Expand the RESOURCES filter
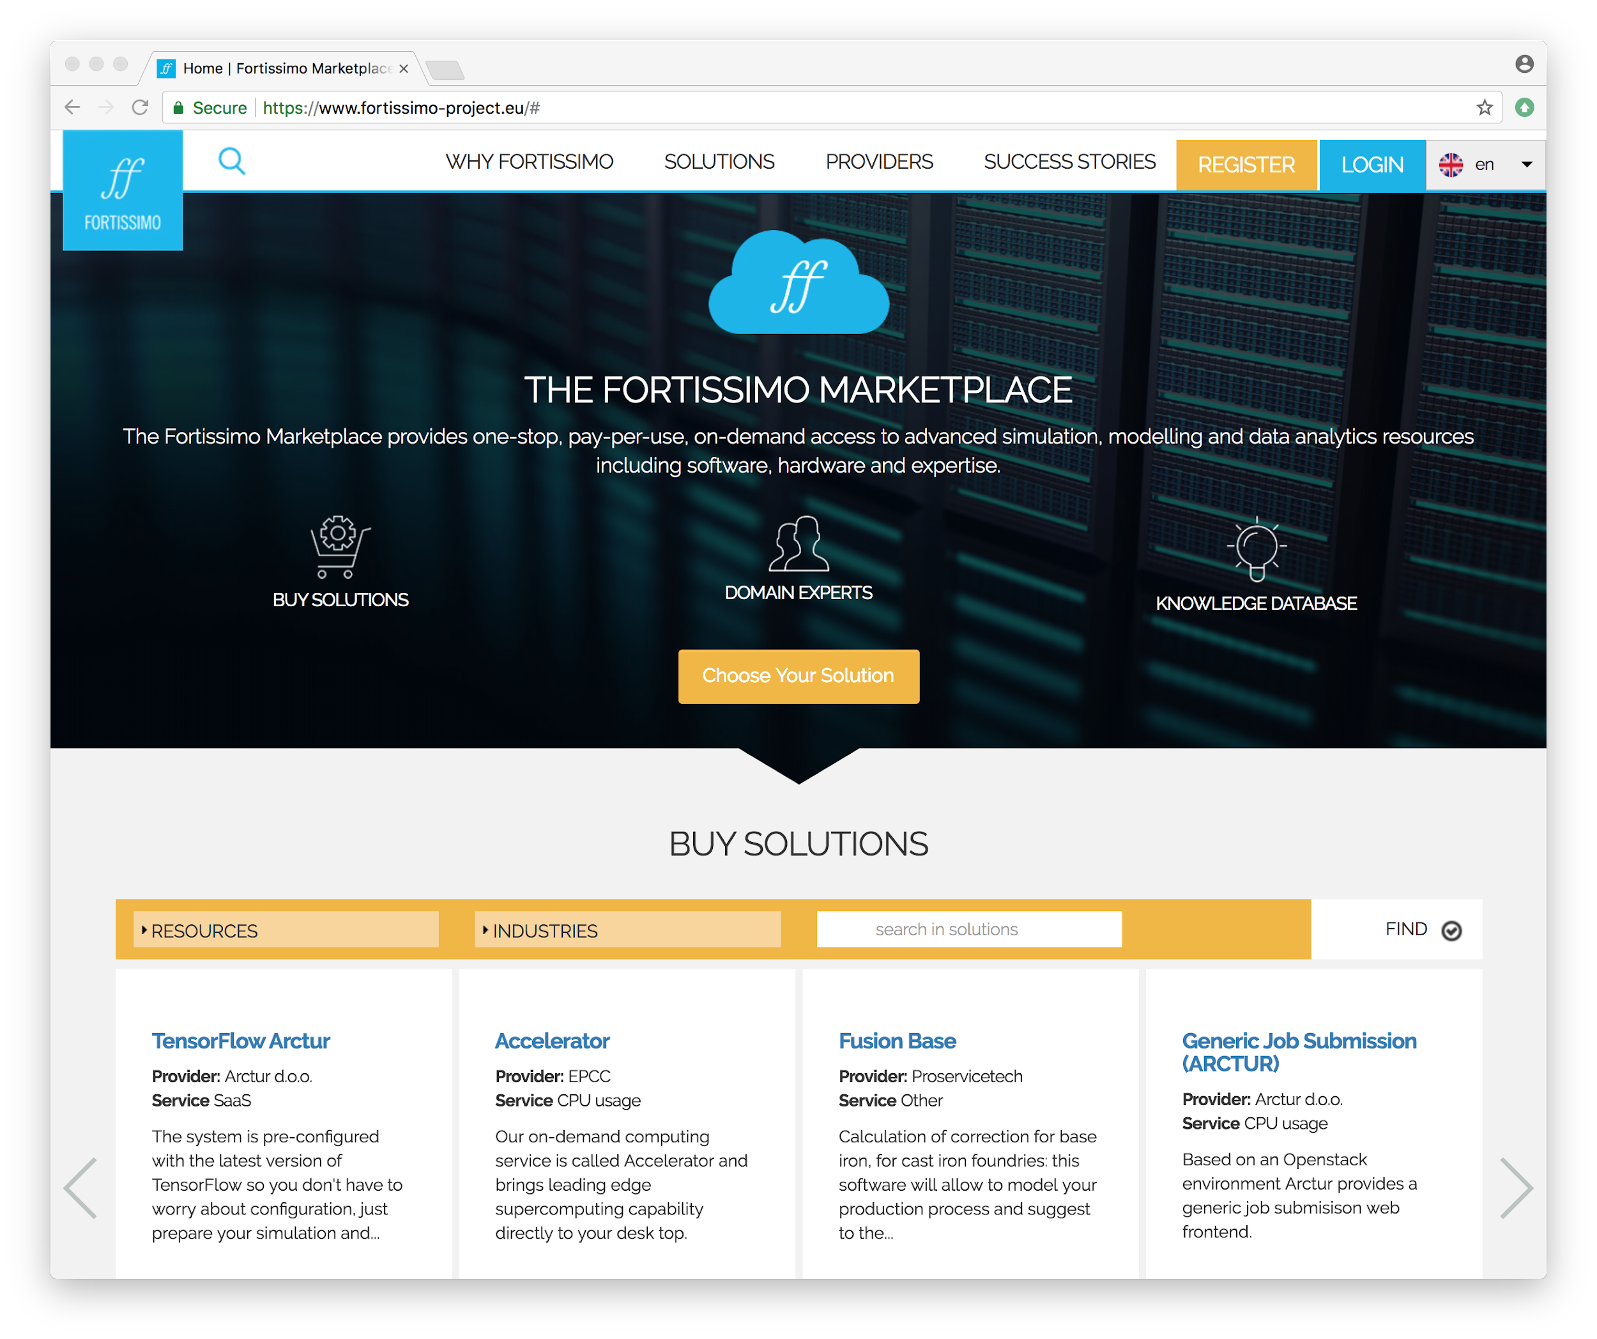This screenshot has height=1339, width=1597. (285, 930)
